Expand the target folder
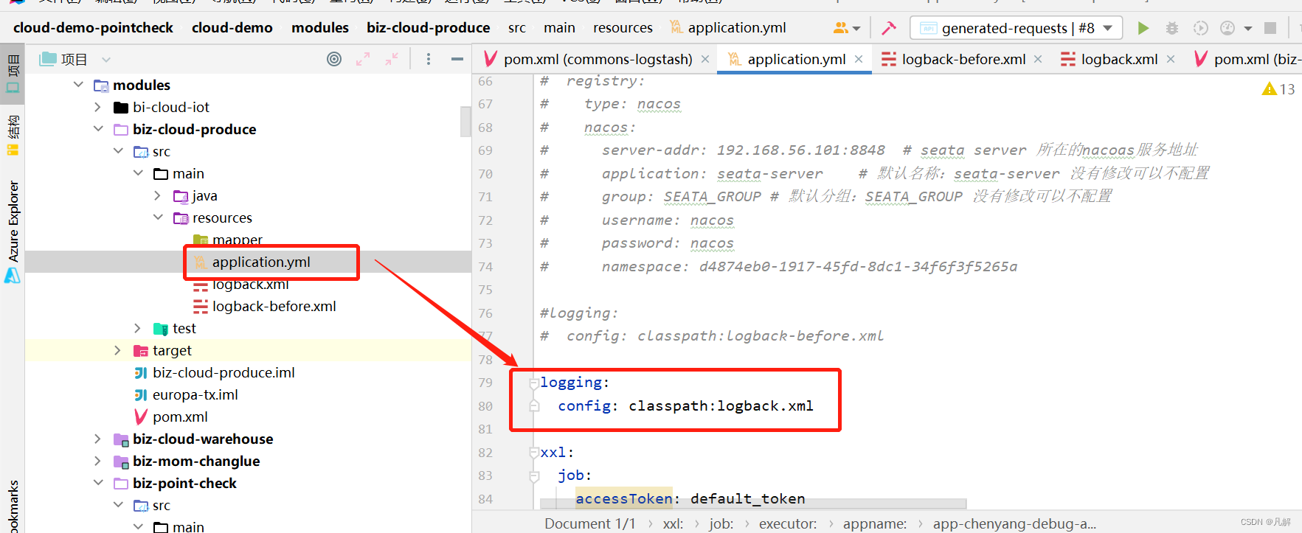 118,350
